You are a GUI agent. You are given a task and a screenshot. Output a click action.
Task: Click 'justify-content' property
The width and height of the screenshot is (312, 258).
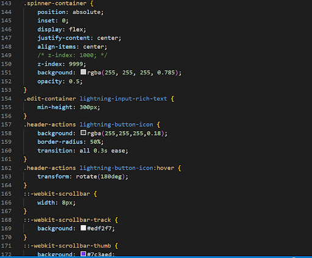pyautogui.click(x=63, y=38)
